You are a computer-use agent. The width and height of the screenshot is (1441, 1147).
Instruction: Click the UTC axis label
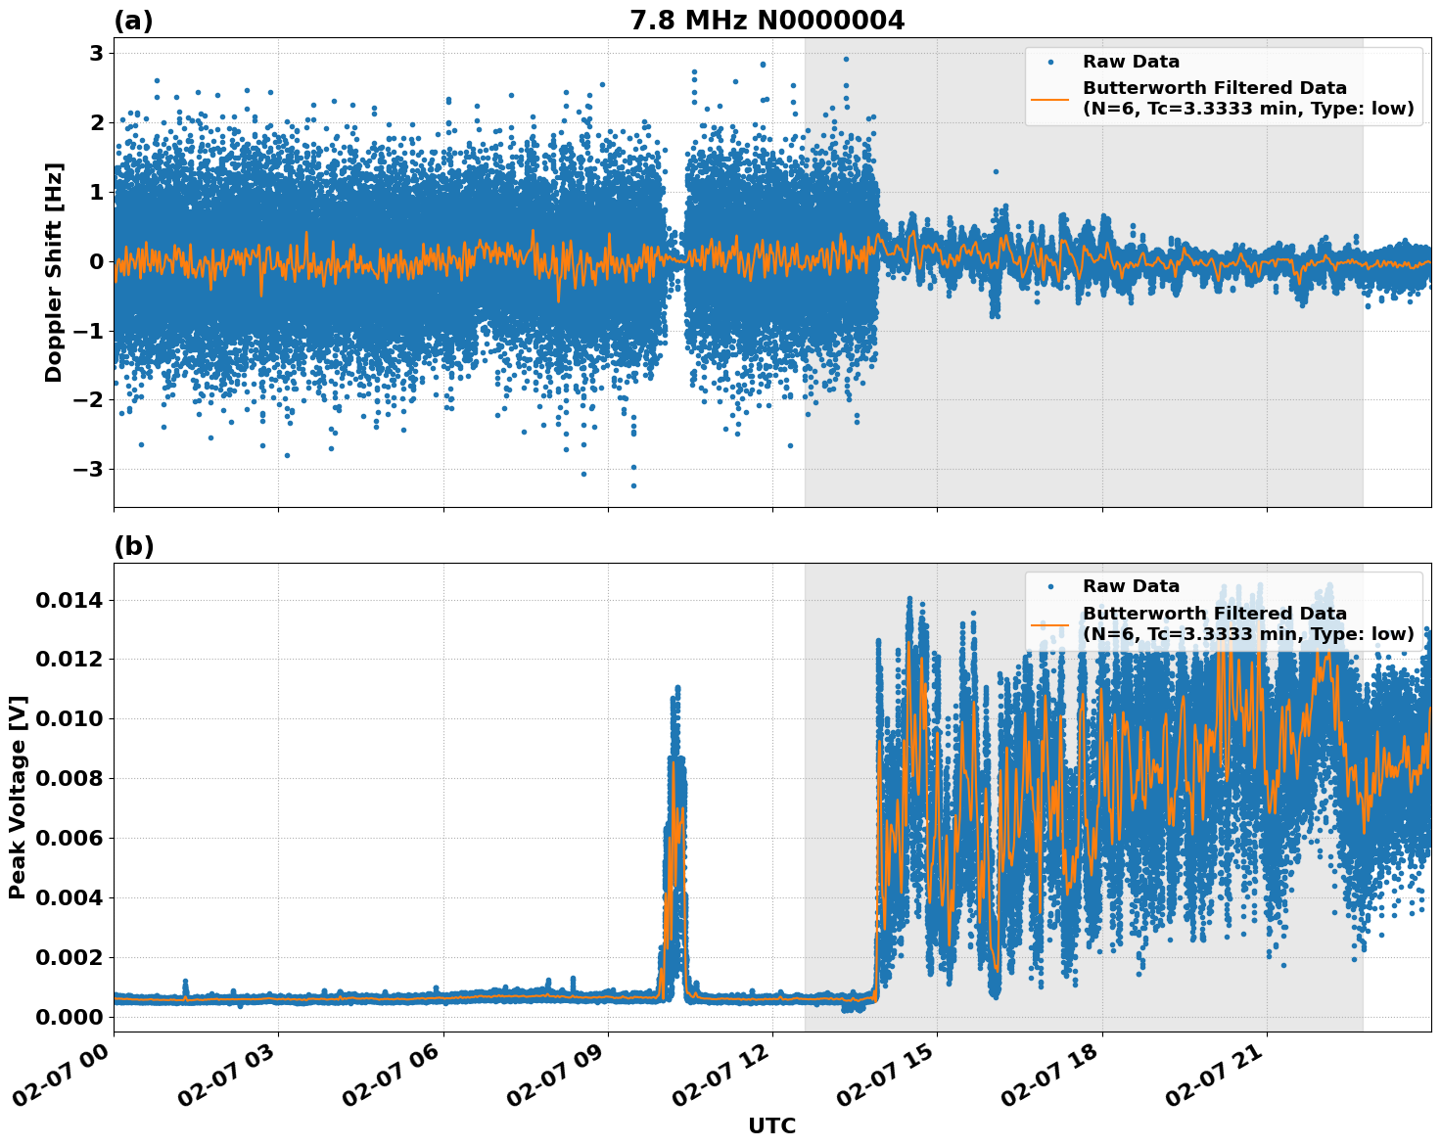pos(770,1126)
